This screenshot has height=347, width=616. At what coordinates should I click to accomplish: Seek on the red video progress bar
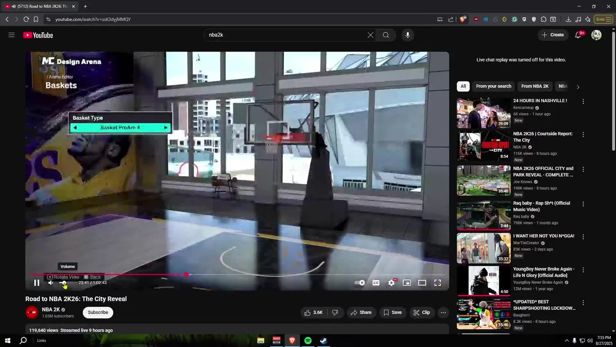click(x=237, y=275)
